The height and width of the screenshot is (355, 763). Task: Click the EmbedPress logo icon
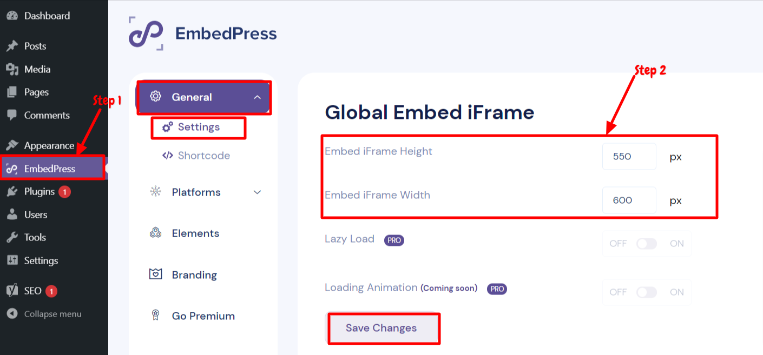(x=146, y=34)
